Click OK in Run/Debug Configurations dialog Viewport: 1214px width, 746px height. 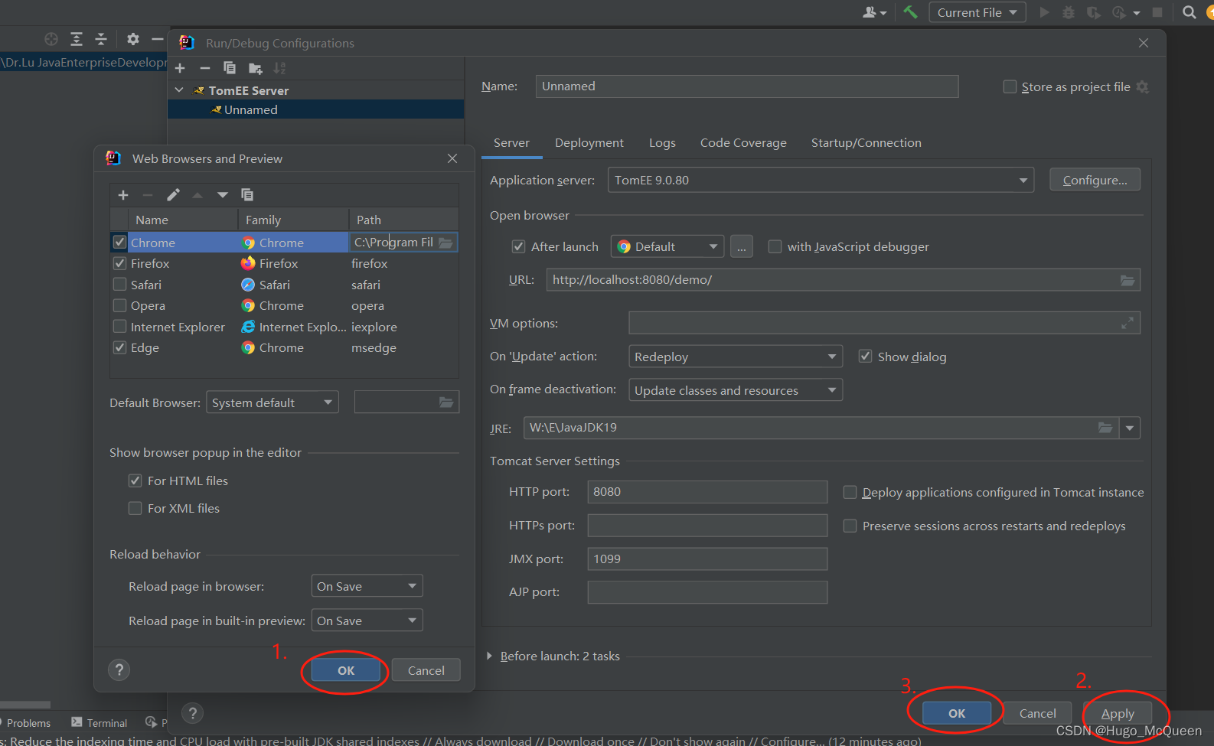click(x=957, y=713)
